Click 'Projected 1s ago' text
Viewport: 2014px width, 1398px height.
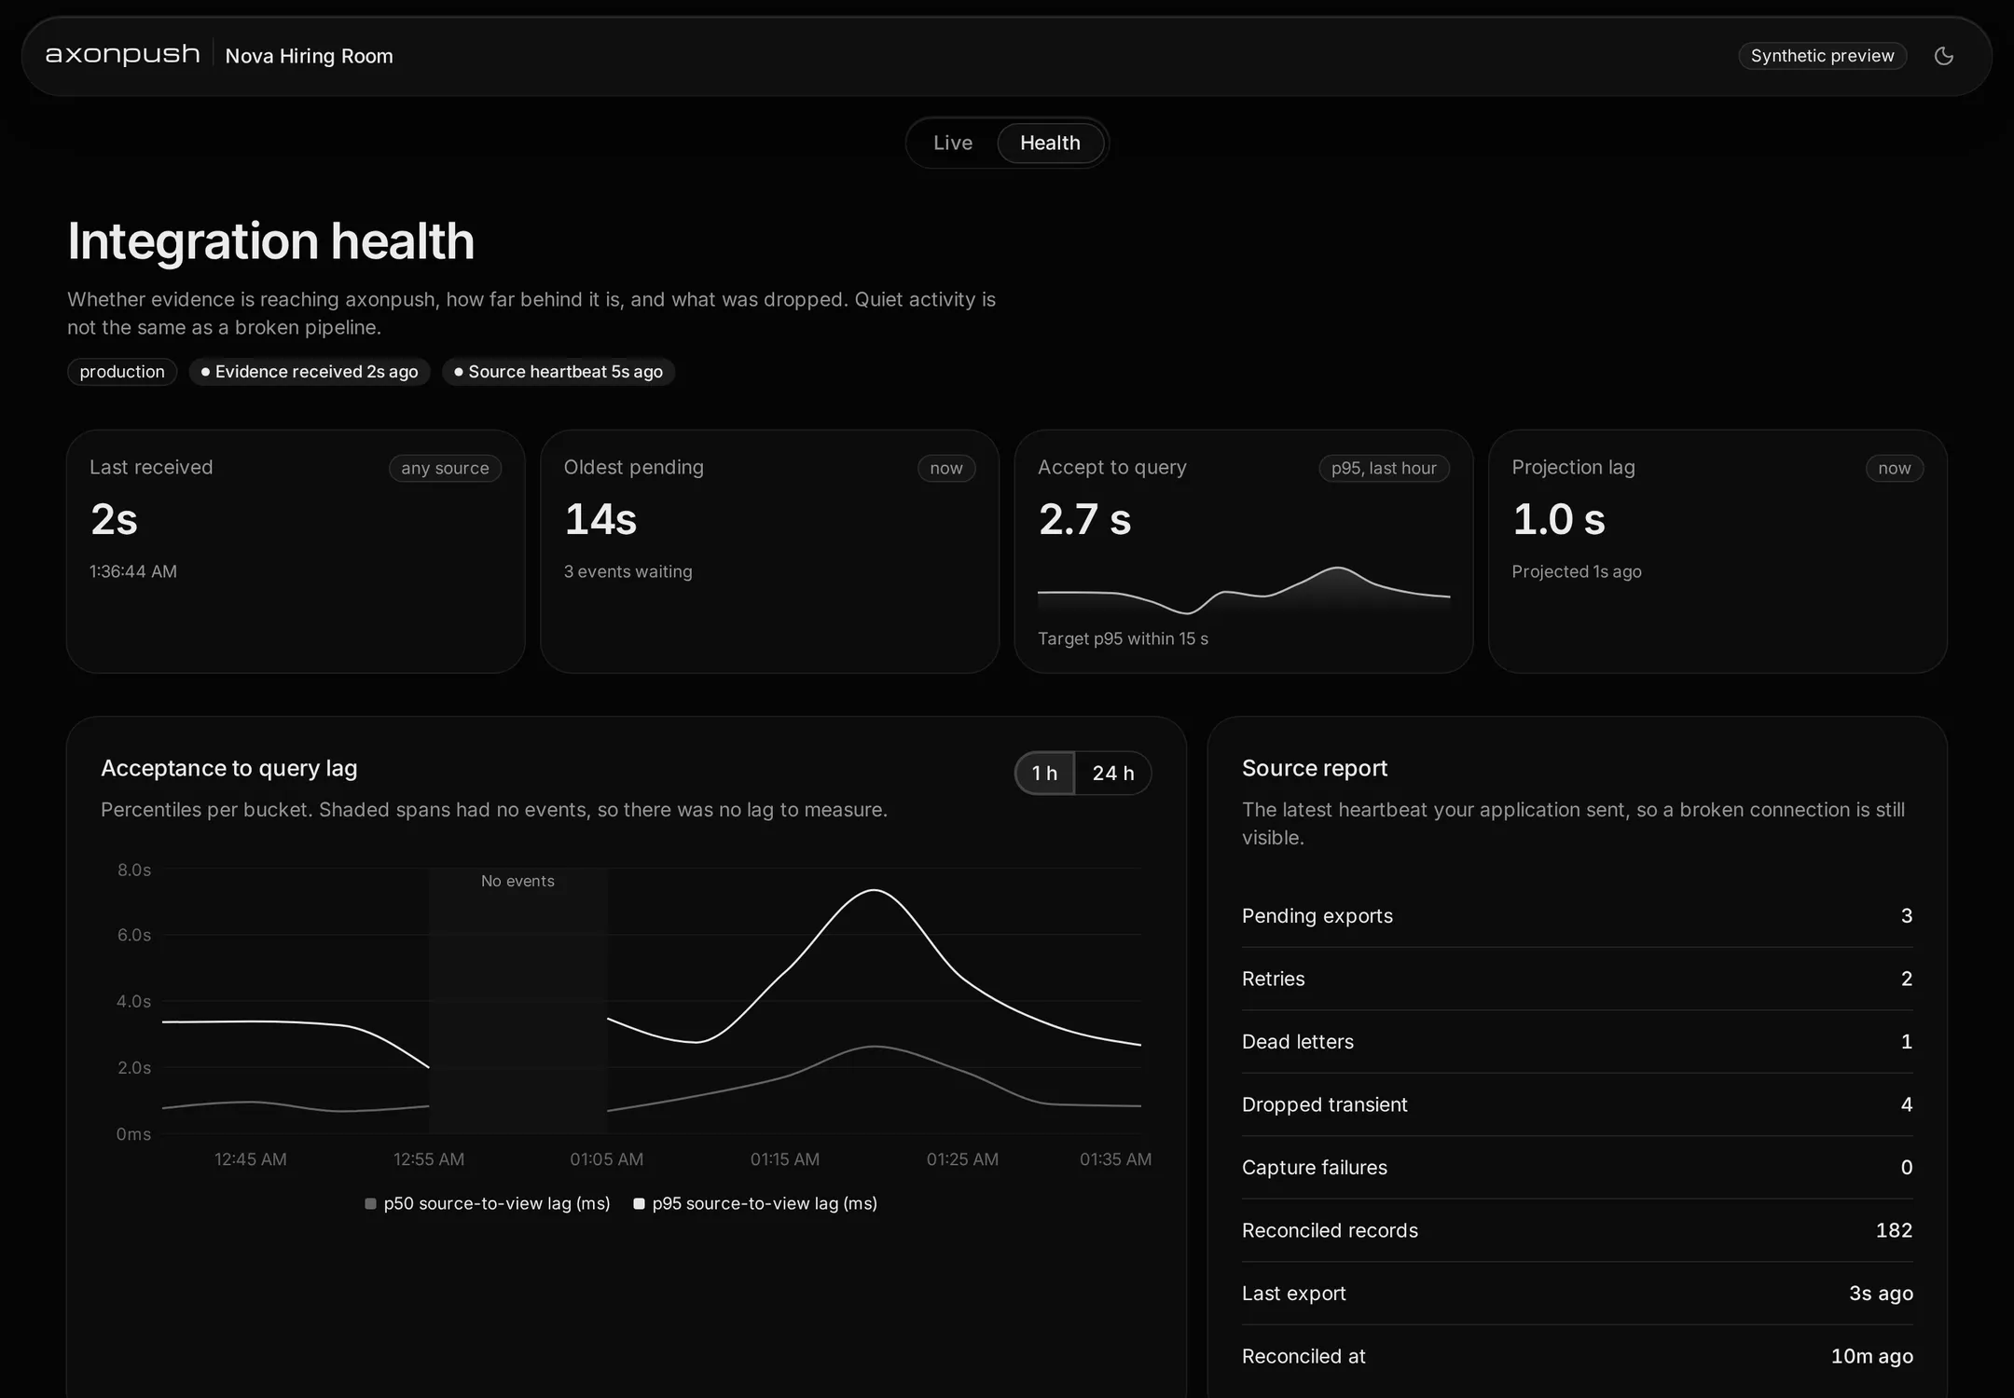tap(1577, 571)
